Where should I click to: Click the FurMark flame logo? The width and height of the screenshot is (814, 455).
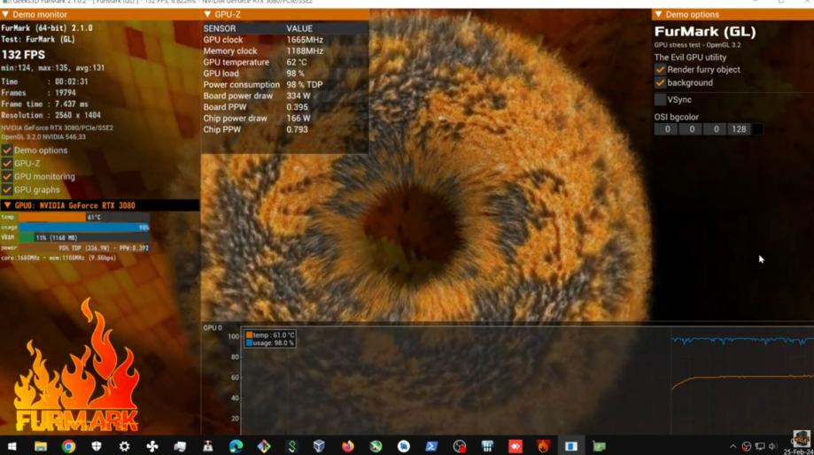click(x=76, y=366)
